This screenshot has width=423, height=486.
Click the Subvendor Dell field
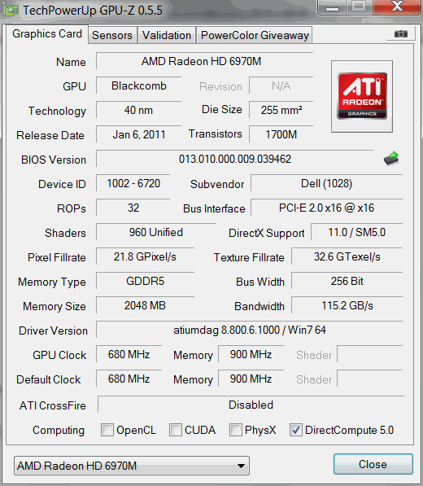(326, 183)
